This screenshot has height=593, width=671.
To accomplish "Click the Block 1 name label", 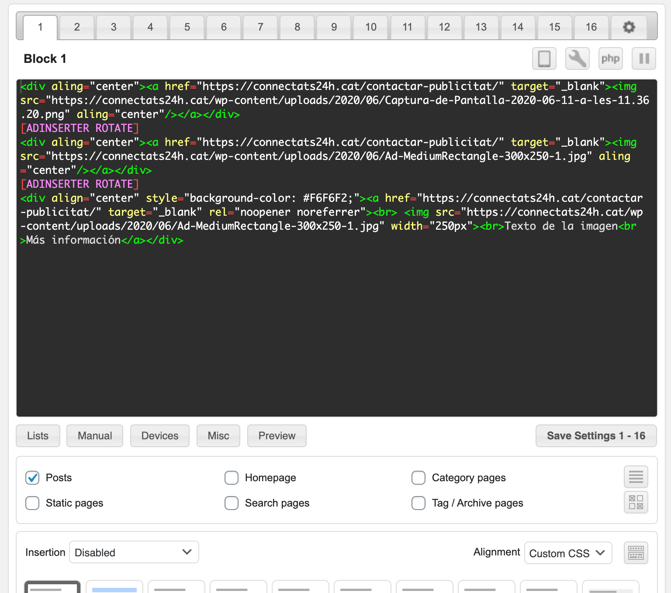I will (x=45, y=59).
